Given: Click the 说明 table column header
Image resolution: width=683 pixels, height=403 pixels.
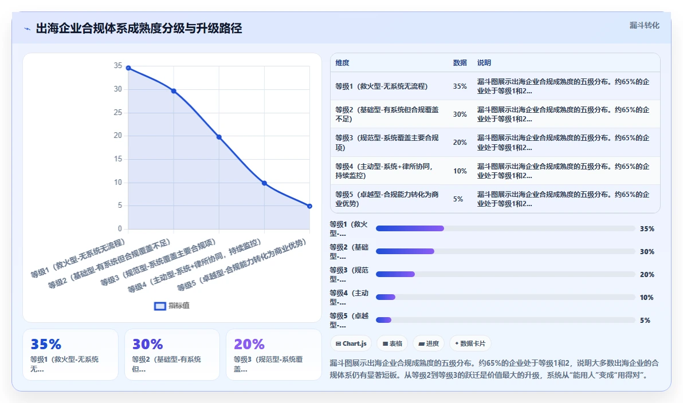Looking at the screenshot, I should tap(484, 62).
